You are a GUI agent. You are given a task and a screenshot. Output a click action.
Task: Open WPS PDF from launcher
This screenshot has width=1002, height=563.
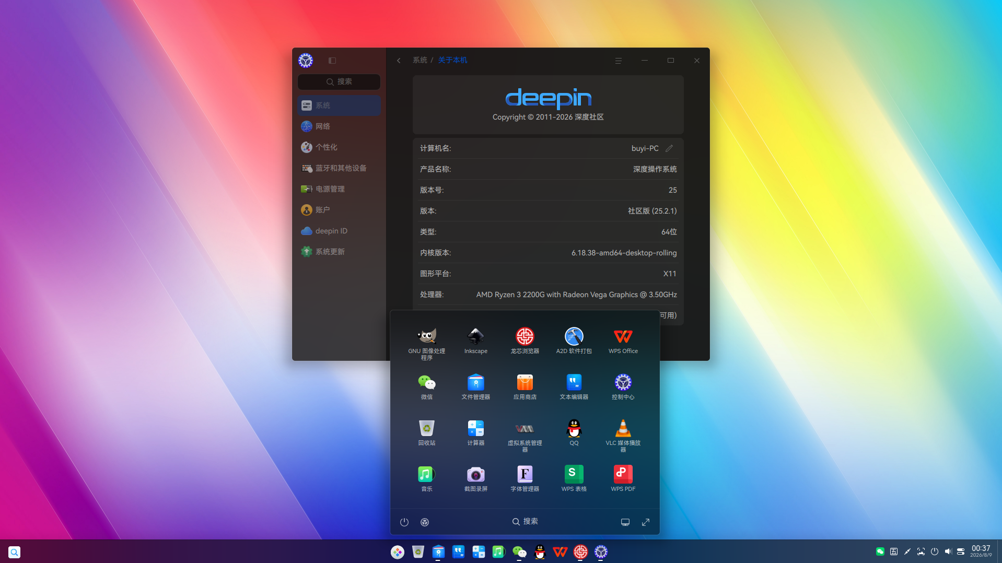coord(623,478)
